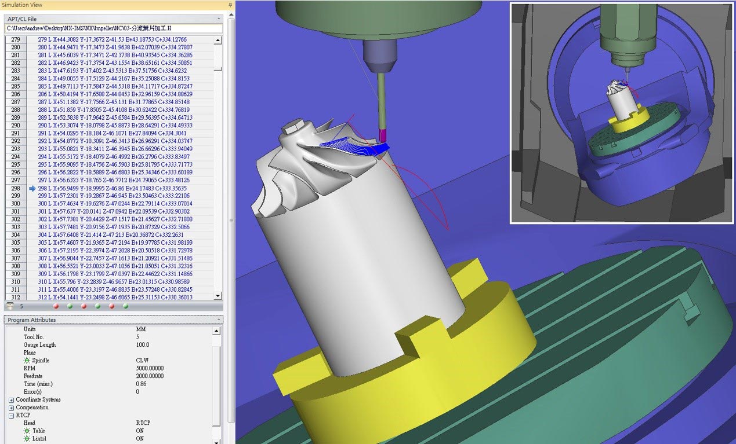Click the NC line starting 'L X+47.6193'

pos(112,71)
